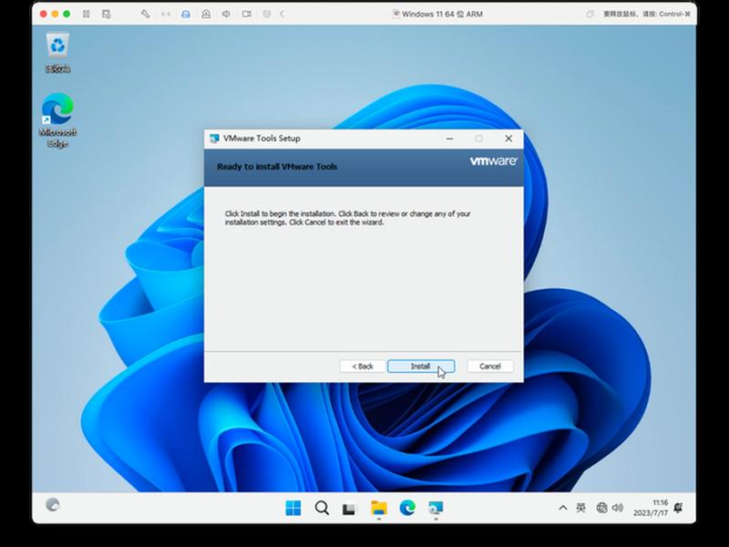The width and height of the screenshot is (729, 547).
Task: Open VM settings wrench icon
Action: (146, 14)
